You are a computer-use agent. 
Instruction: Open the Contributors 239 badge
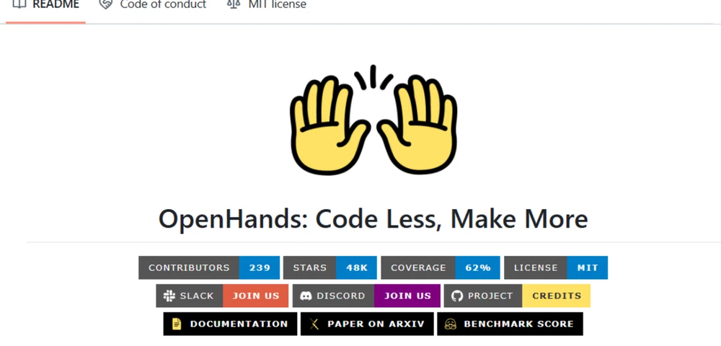(209, 267)
